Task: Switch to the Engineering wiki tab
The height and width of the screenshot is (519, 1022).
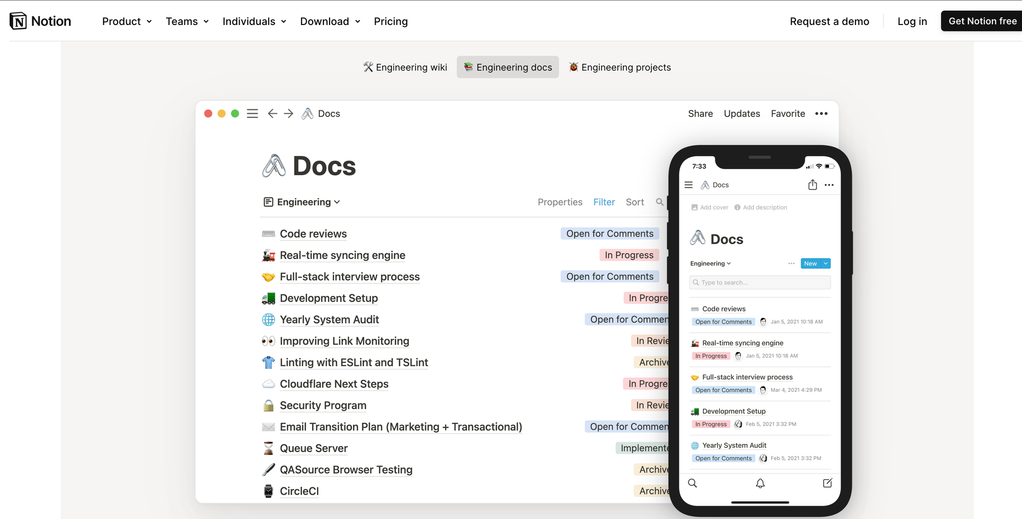Action: click(x=405, y=67)
